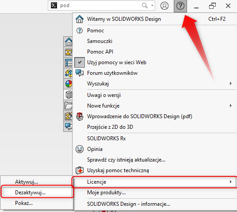The width and height of the screenshot is (237, 212).
Task: Click the command prompt icon in search box
Action: click(54, 5)
